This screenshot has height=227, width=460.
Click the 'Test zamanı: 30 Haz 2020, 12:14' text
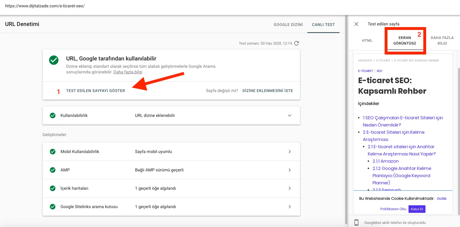tap(265, 43)
